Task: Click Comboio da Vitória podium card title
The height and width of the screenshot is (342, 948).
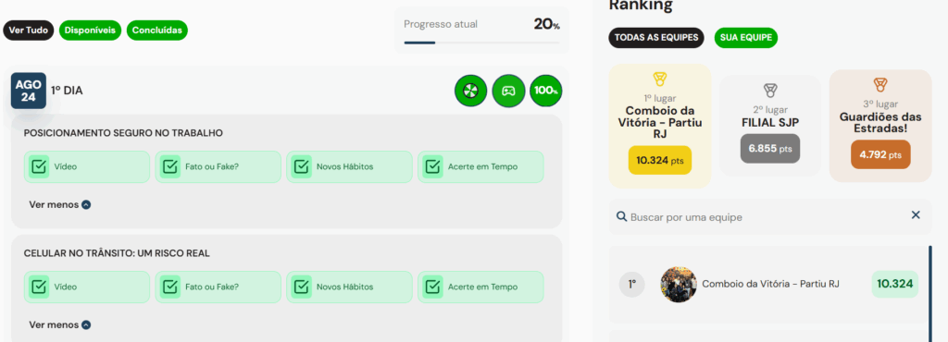Action: pos(659,122)
